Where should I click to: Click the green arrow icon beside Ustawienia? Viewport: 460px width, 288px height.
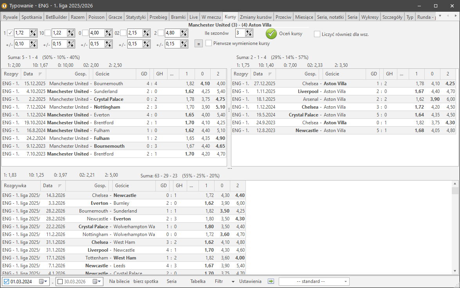pos(271,281)
